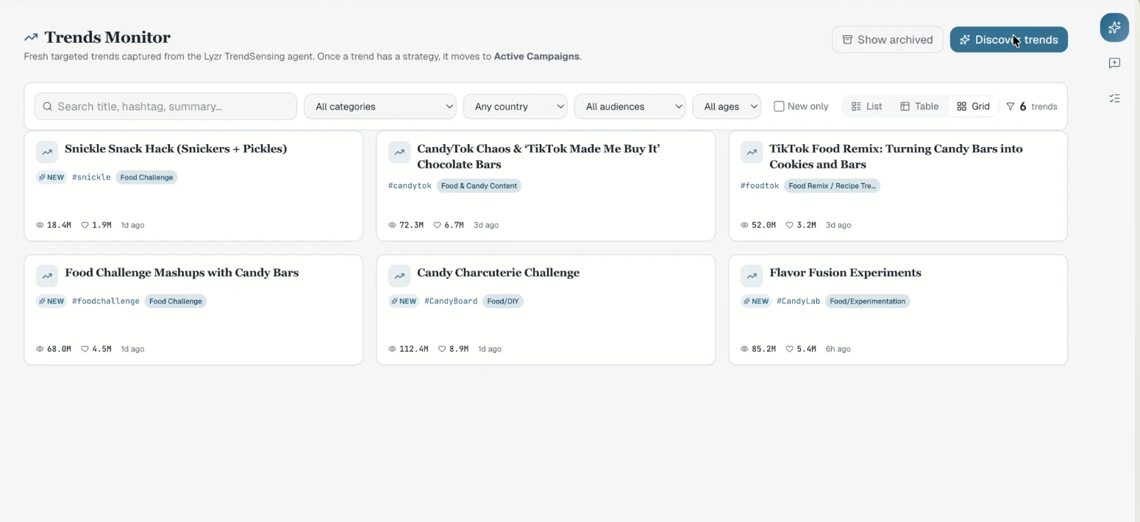Expand the All categories dropdown
The image size is (1140, 522).
pos(380,107)
